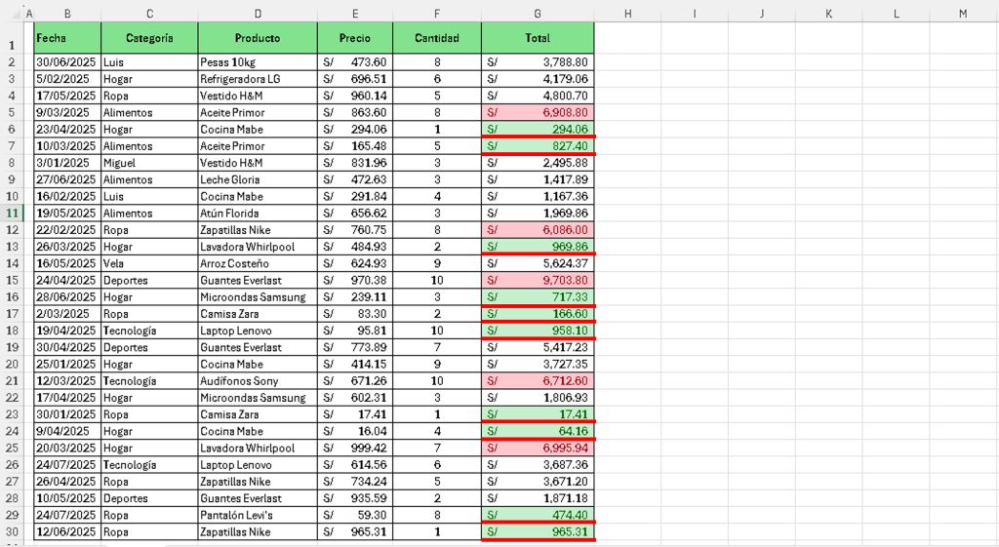Click the Fecha header cell
Screen dimensions: 999x547
point(67,38)
